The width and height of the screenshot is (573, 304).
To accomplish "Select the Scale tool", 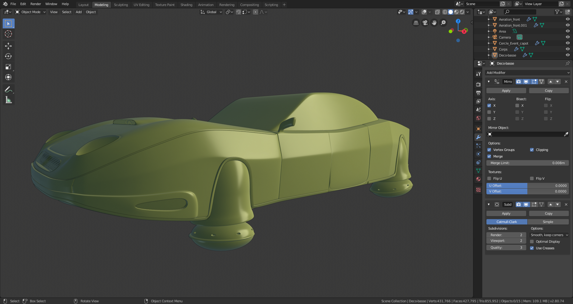I will coord(8,67).
